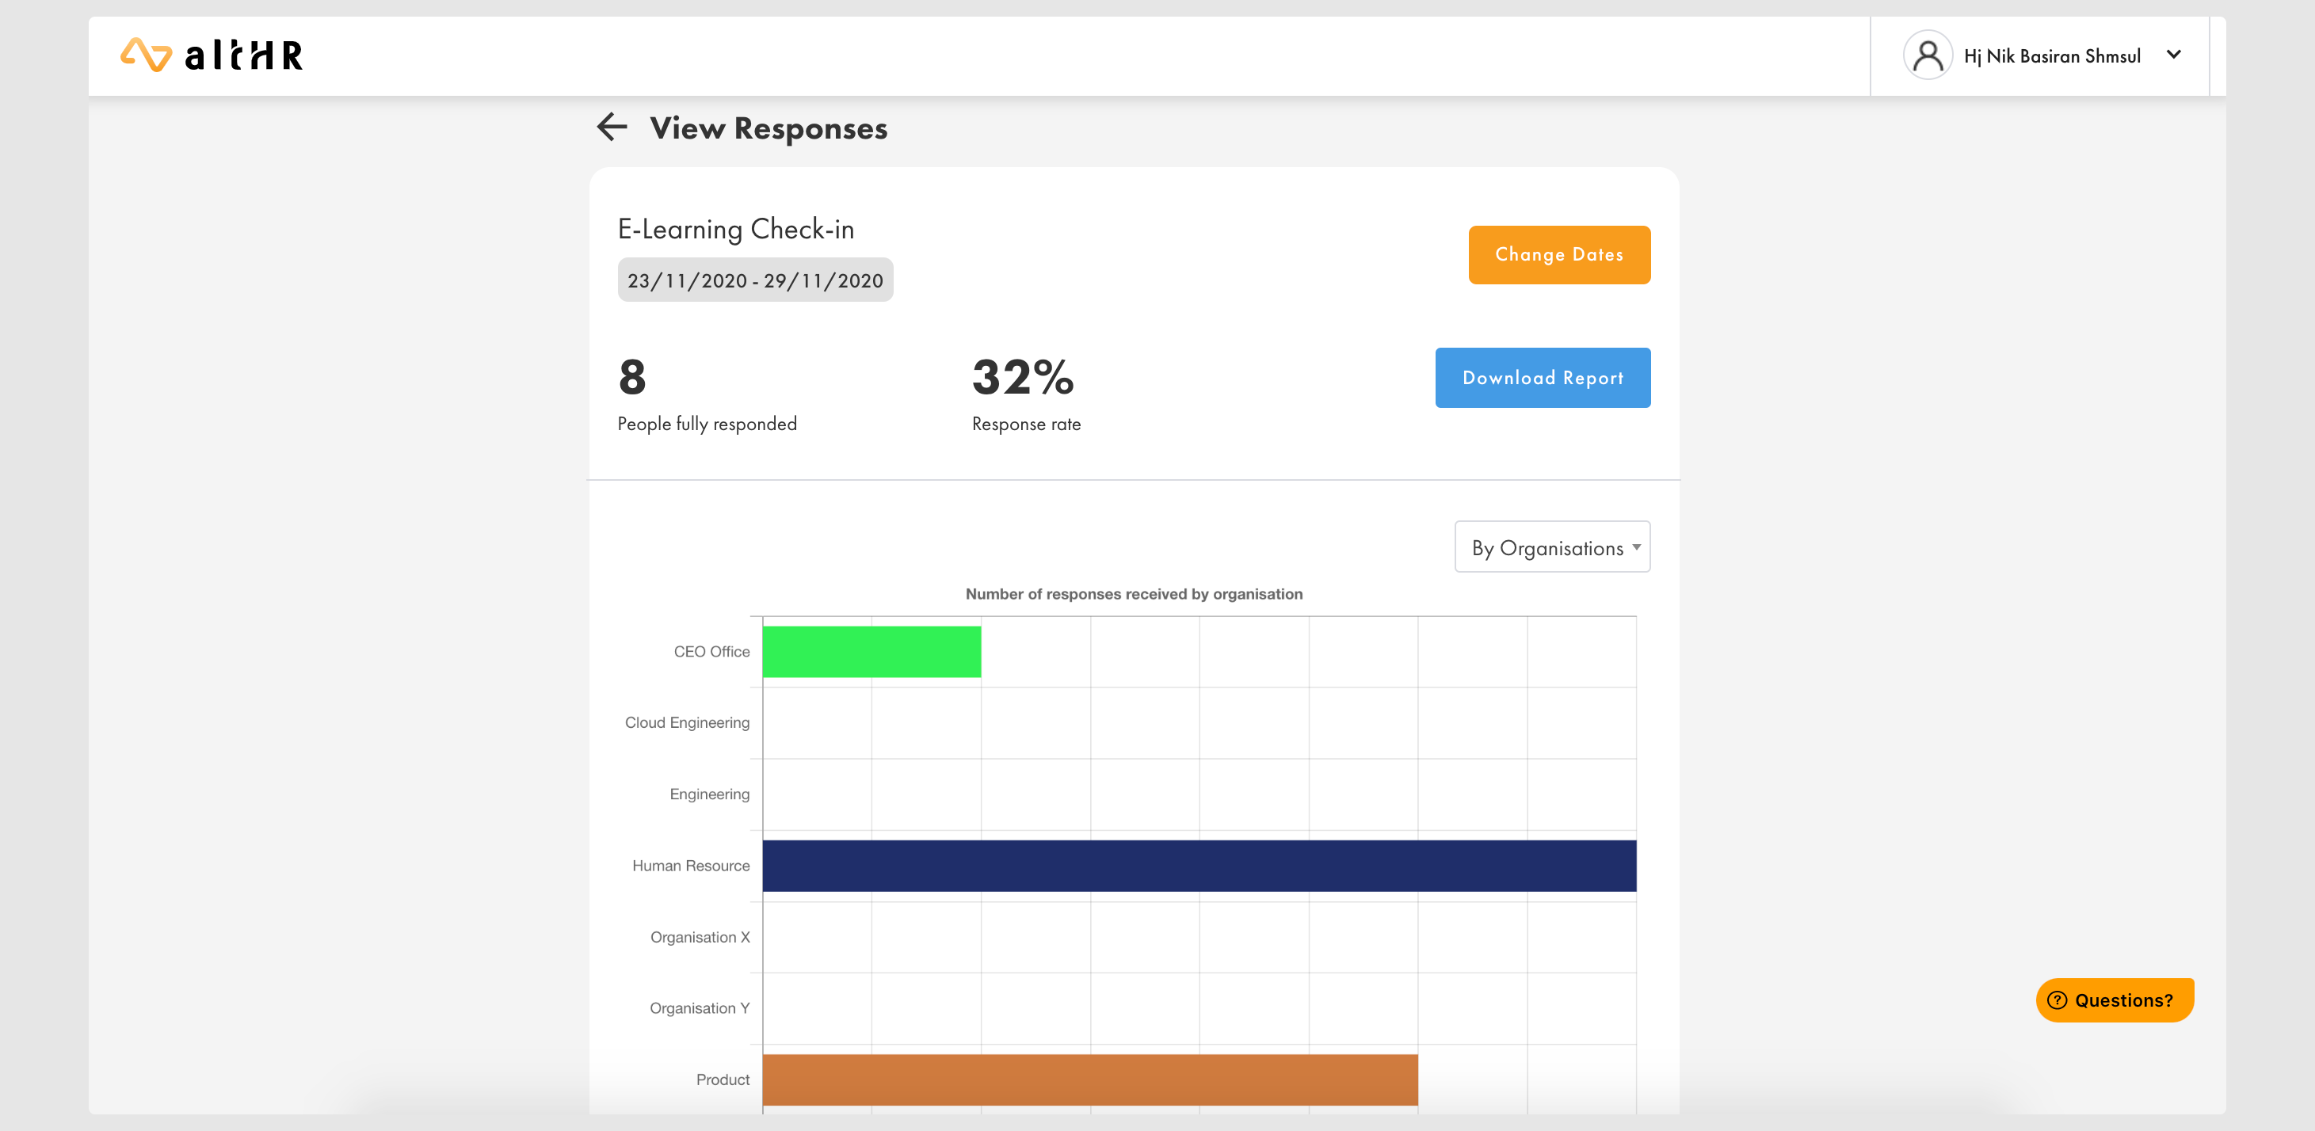Open the Questions? help button

point(2114,1000)
